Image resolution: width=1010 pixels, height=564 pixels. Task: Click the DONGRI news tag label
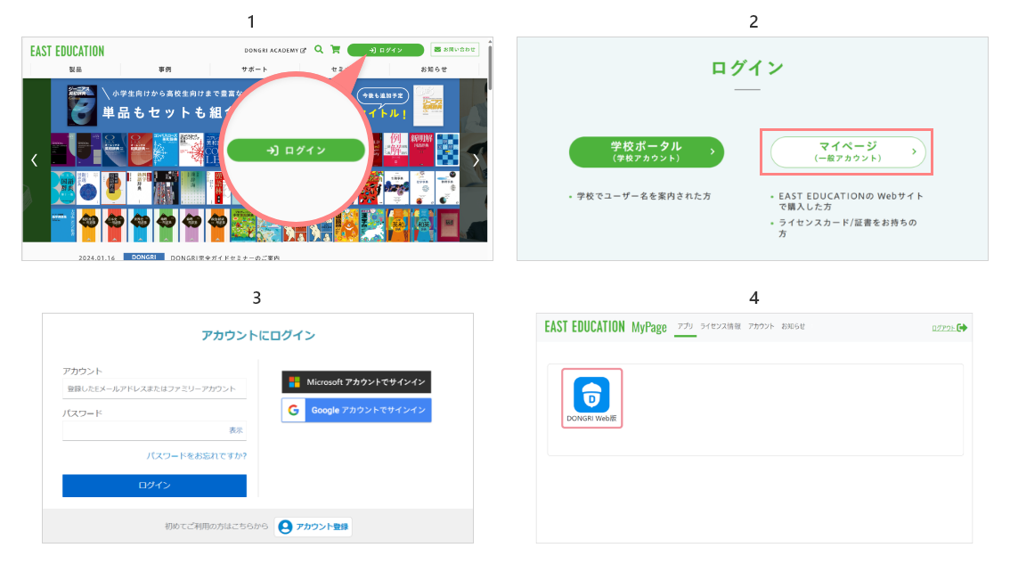coord(143,257)
